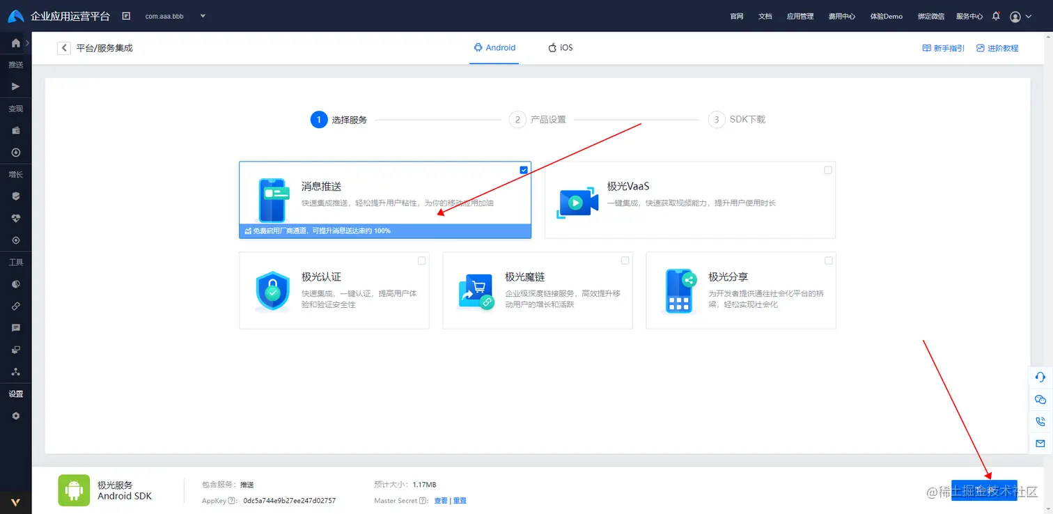This screenshot has height=514, width=1053.
Task: Open the shield icon under 增长
Action: coord(15,196)
